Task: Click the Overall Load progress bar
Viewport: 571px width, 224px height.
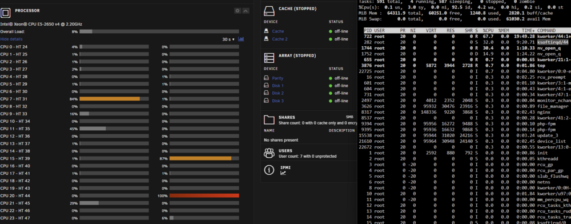Action: pyautogui.click(x=159, y=31)
